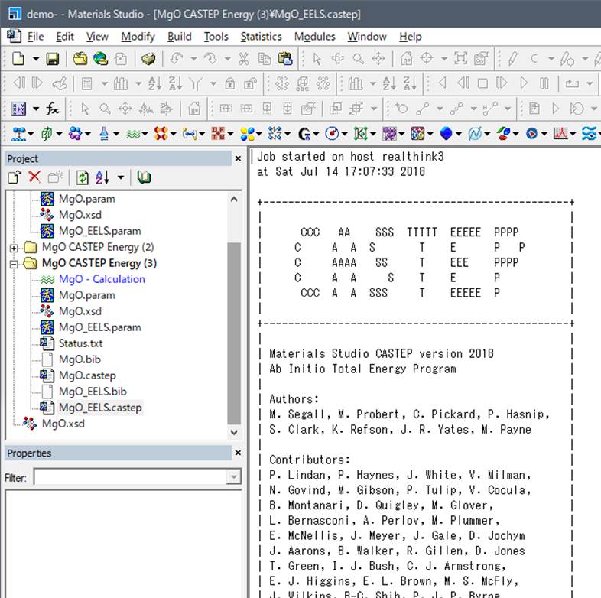Open the sort dropdown arrow in Project panel
Image resolution: width=601 pixels, height=598 pixels.
121,177
